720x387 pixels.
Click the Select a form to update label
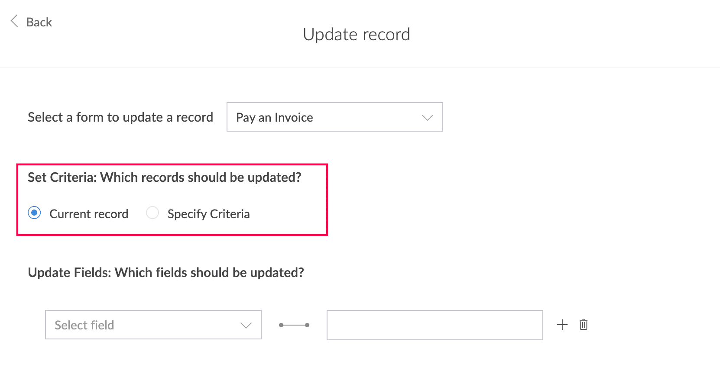point(120,117)
